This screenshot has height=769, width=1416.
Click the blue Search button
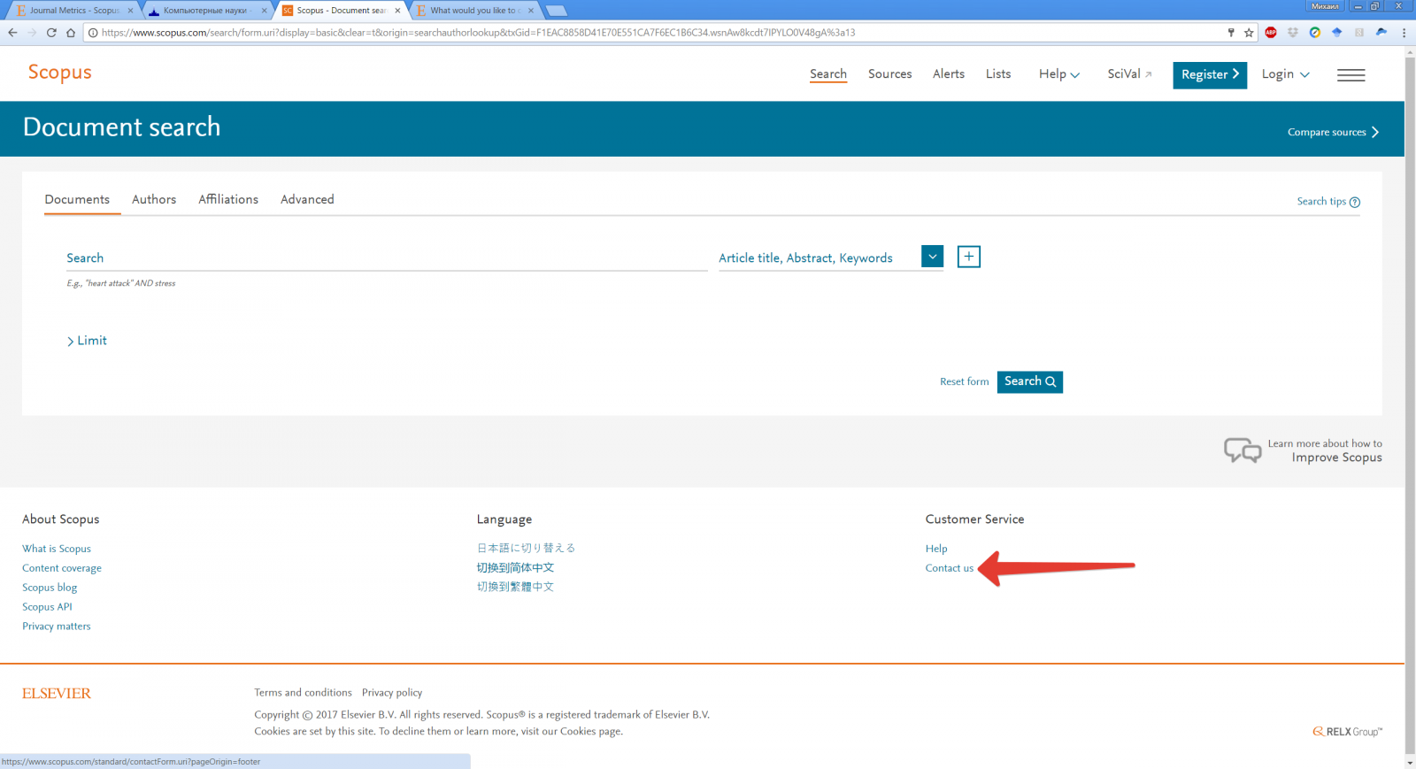[1029, 381]
